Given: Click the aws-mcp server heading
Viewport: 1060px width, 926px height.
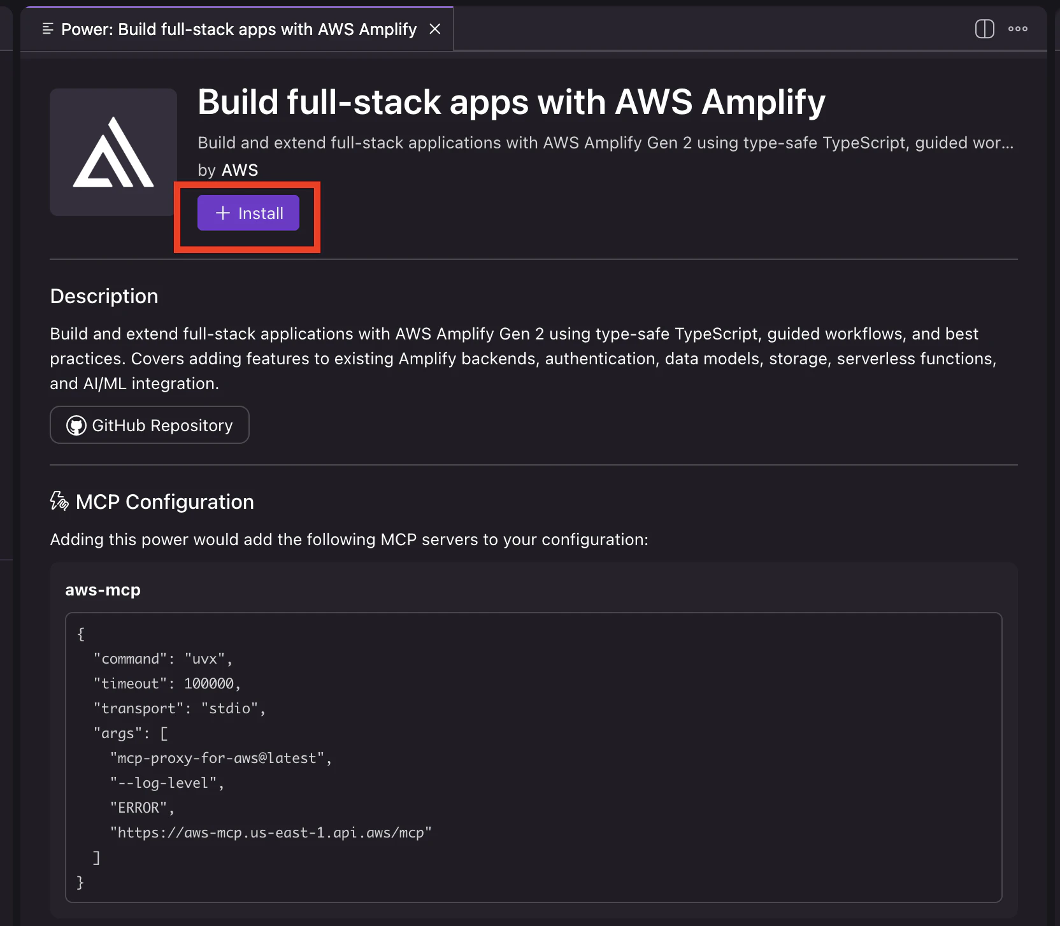Looking at the screenshot, I should click(x=103, y=590).
